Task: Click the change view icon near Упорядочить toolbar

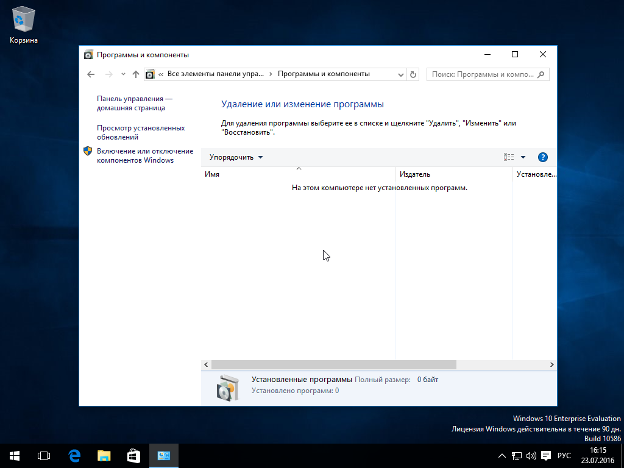Action: [x=508, y=157]
